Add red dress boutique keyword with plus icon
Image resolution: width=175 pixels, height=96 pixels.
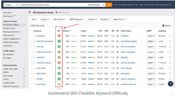coord(35,41)
